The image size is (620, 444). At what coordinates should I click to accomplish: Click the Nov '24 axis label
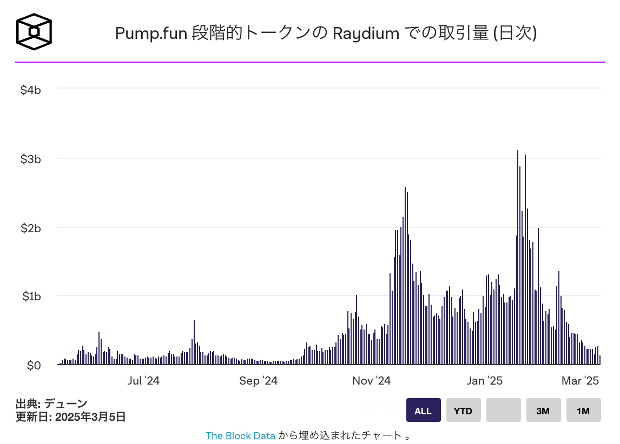click(371, 380)
